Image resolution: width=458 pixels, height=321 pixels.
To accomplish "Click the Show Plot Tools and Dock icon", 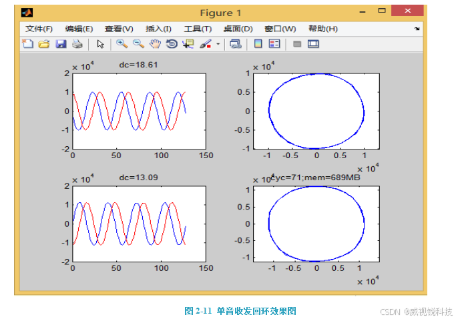I will 313,44.
